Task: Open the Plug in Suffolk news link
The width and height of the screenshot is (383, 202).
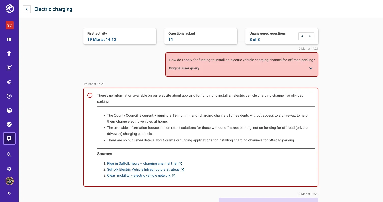Action: pyautogui.click(x=142, y=163)
